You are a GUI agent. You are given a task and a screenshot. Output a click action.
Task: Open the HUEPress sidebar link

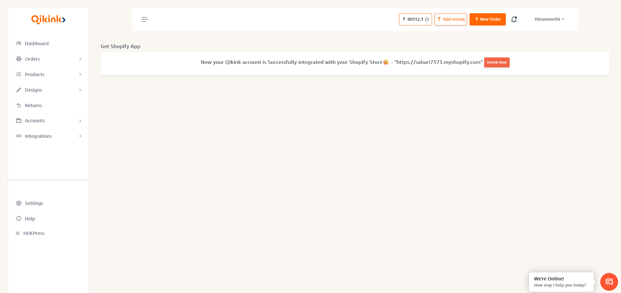click(x=34, y=233)
